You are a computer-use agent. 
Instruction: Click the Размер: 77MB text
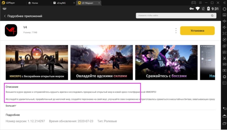30,33
